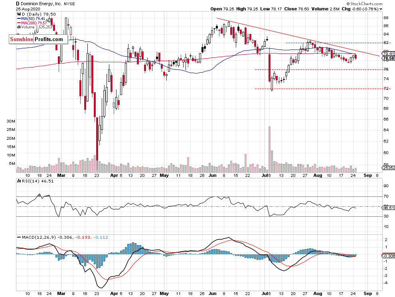Viewport: 395px width, 297px height.
Task: Click the black MACD line legend marker
Action: pos(19,237)
